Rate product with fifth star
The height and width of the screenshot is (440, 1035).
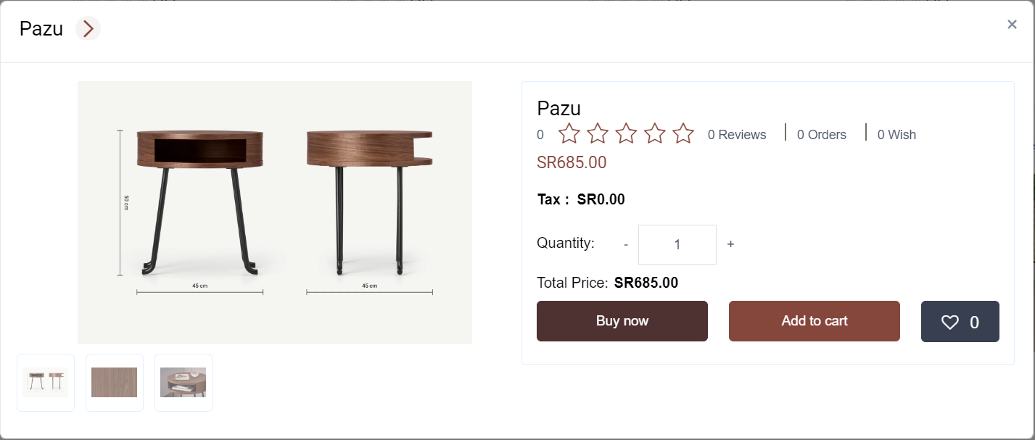[x=683, y=134]
